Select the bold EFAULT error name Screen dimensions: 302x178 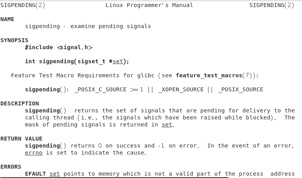coord(35,174)
